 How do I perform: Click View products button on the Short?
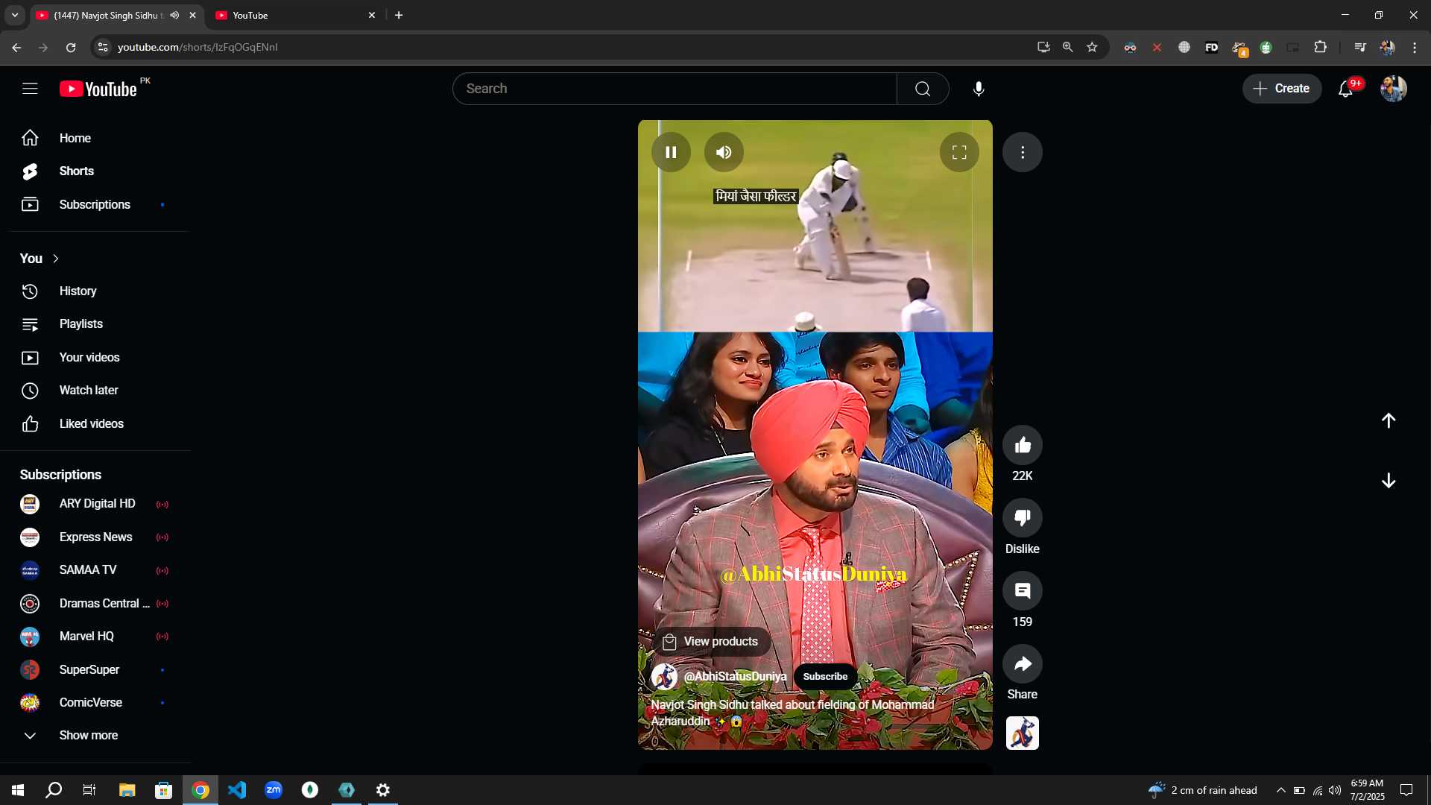pyautogui.click(x=711, y=641)
